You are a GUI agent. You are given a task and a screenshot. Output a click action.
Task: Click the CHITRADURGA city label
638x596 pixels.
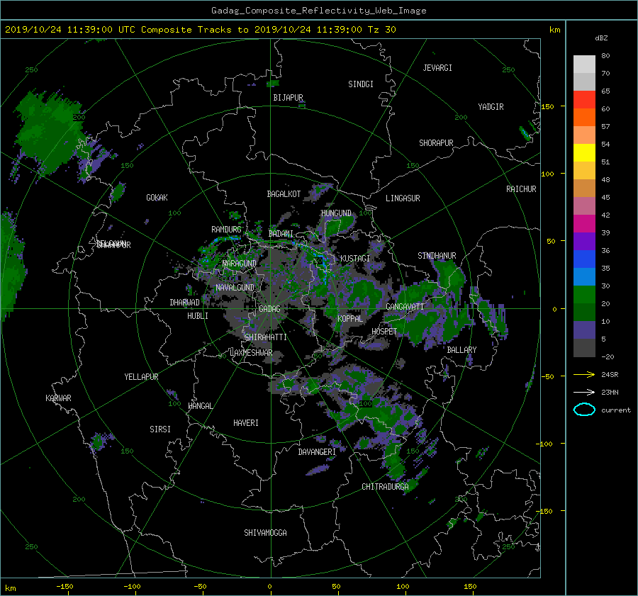385,487
